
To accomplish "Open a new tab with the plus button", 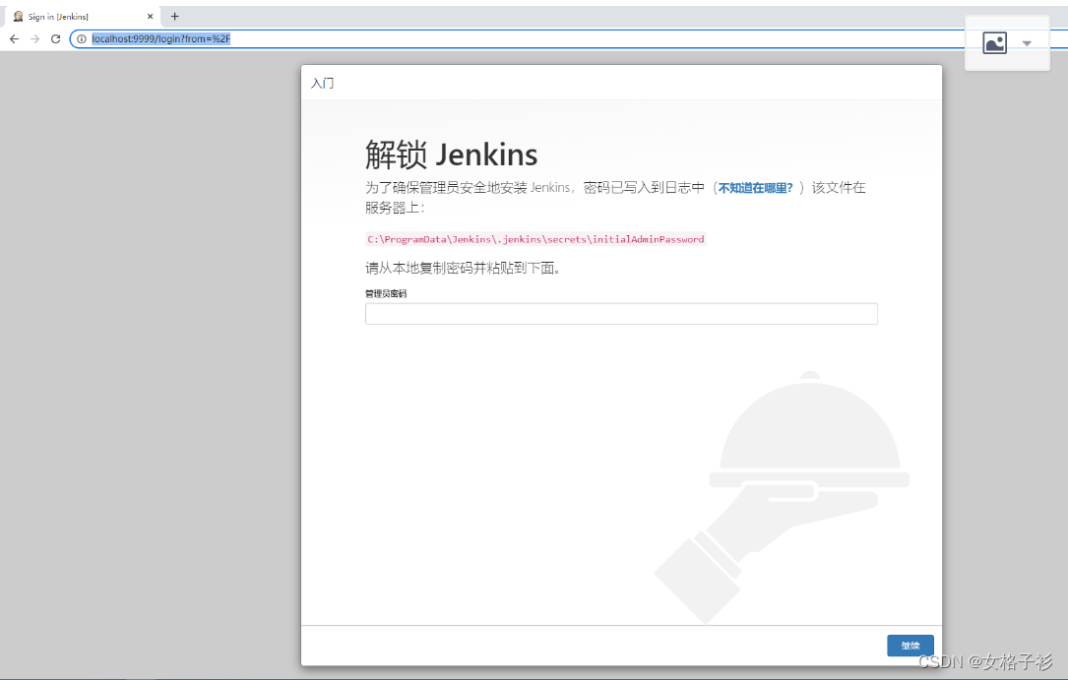I will coord(174,17).
